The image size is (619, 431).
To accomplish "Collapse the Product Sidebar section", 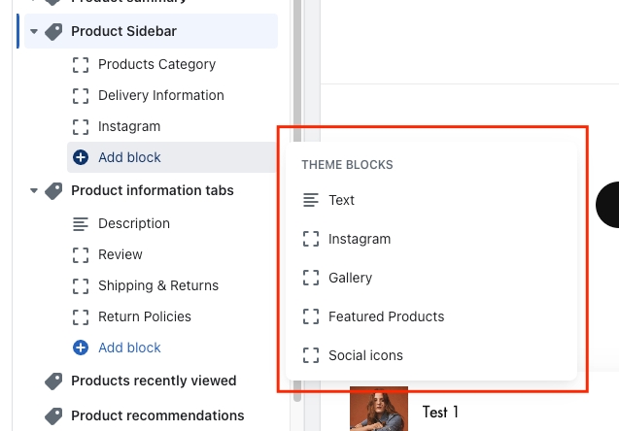I will pos(34,32).
